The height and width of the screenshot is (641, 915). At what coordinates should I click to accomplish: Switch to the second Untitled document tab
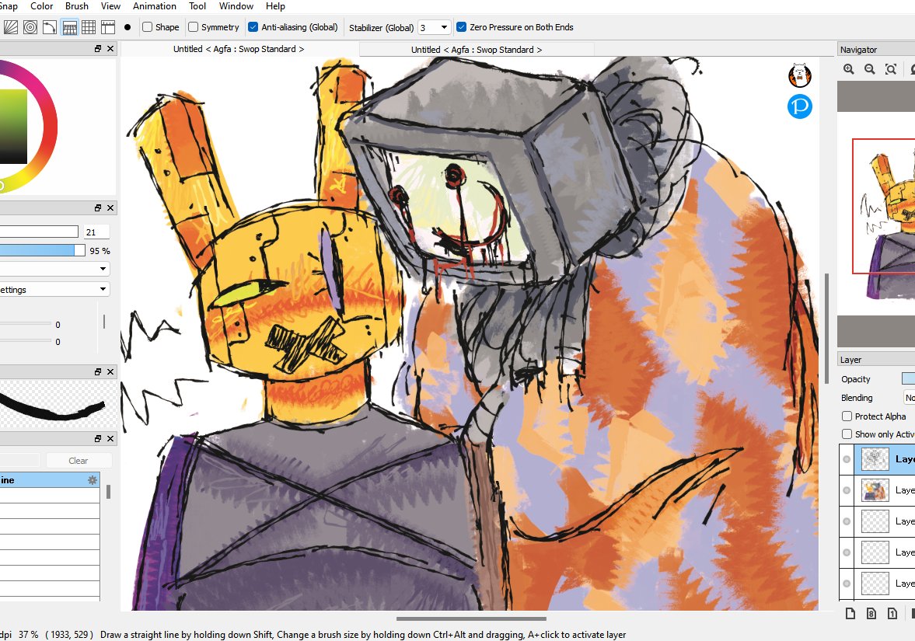coord(477,50)
